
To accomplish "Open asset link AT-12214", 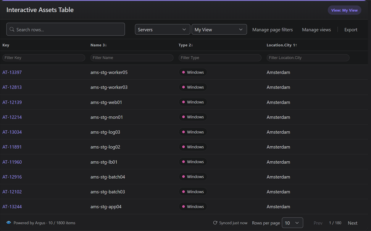I will pos(12,117).
